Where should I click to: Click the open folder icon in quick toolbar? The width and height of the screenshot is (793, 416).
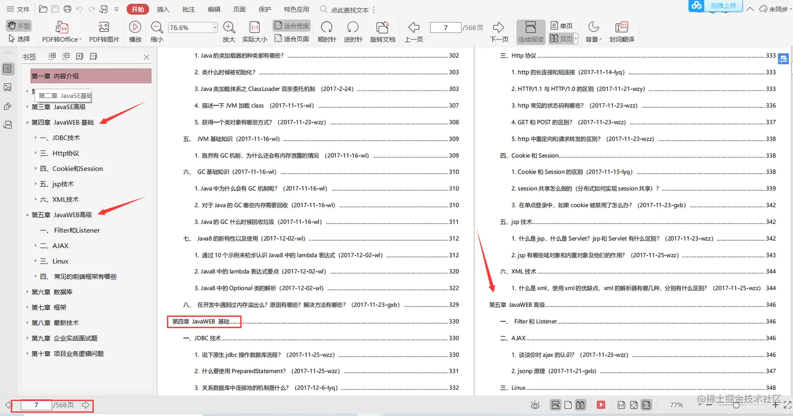click(43, 9)
